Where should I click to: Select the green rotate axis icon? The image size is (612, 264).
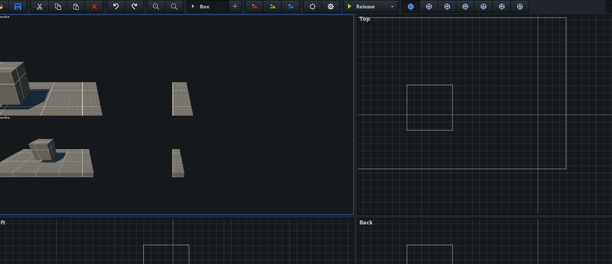click(273, 7)
